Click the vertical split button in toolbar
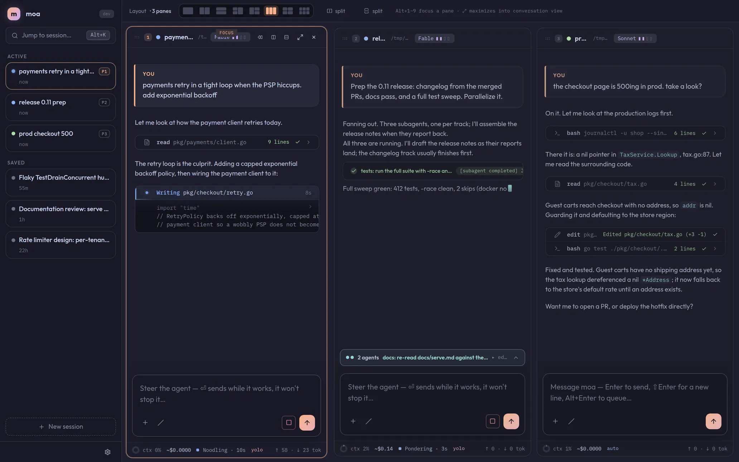Image resolution: width=739 pixels, height=462 pixels. [336, 11]
